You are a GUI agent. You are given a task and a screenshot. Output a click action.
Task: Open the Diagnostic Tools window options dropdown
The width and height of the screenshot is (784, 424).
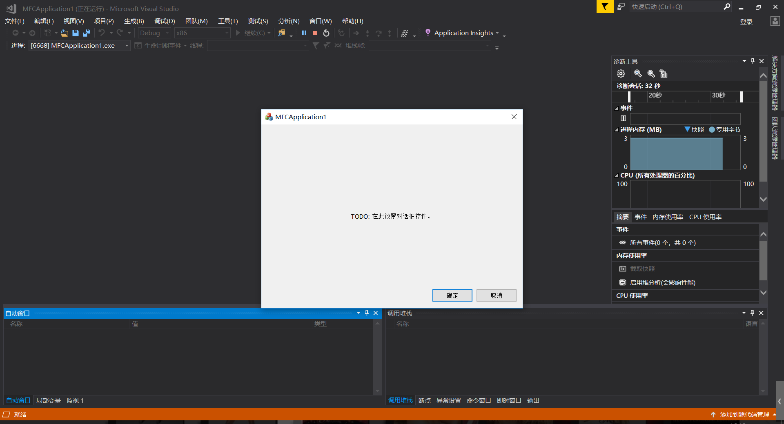coord(744,61)
